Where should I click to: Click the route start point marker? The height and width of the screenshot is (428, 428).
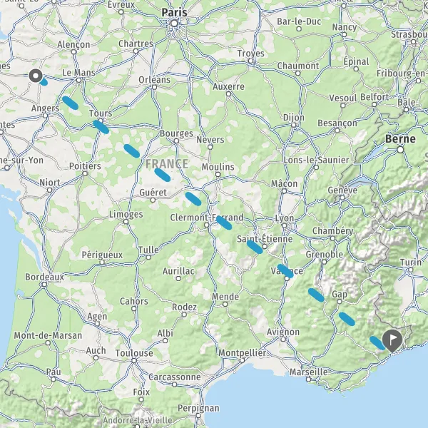(36, 76)
